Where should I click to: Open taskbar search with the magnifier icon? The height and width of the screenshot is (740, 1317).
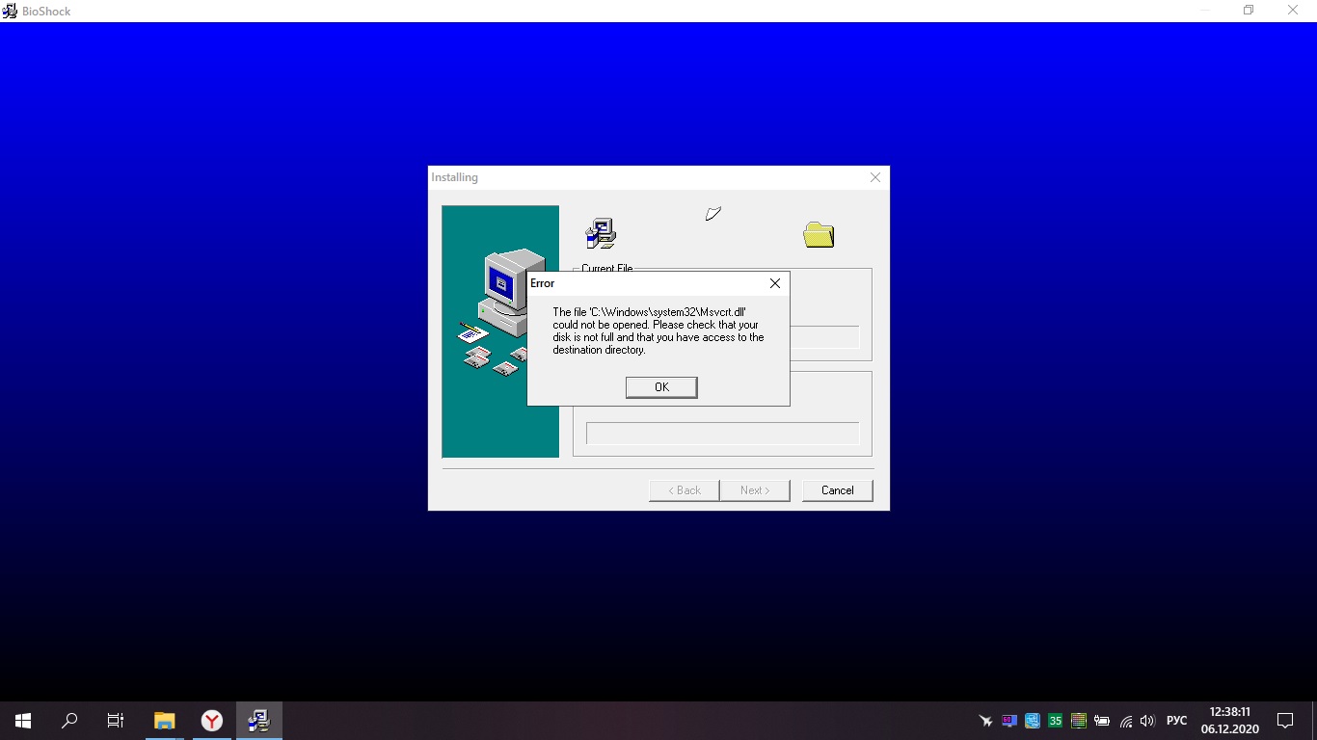tap(69, 720)
